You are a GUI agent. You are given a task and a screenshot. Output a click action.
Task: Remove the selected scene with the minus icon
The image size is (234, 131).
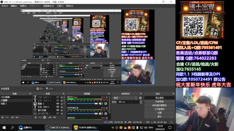click(x=7, y=117)
